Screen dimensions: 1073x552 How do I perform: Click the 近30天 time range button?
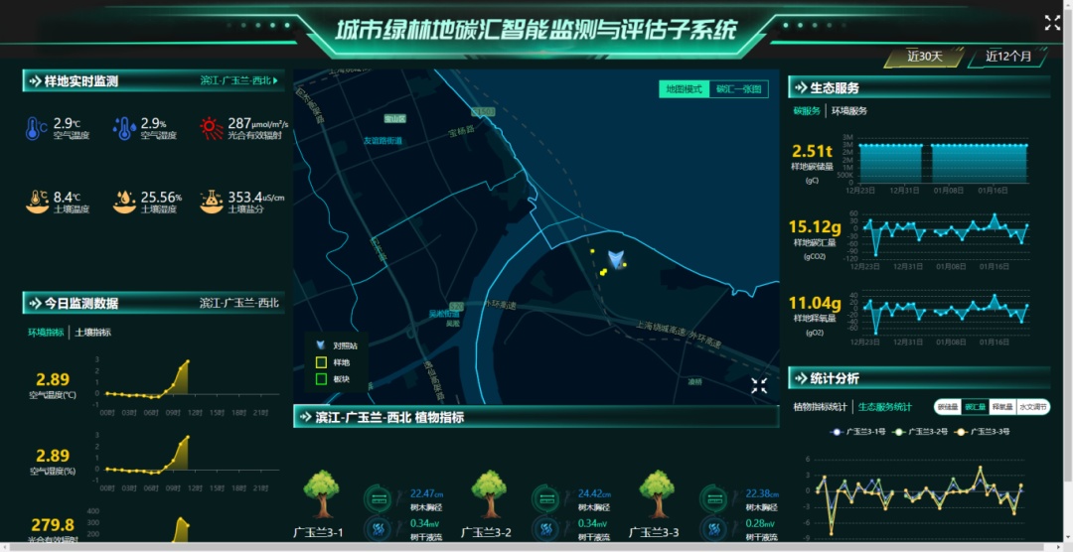pos(925,57)
